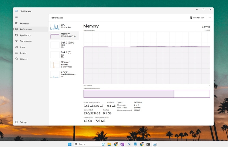228x148 pixels.
Task: Toggle the hamburger navigation menu
Action: pos(17,17)
